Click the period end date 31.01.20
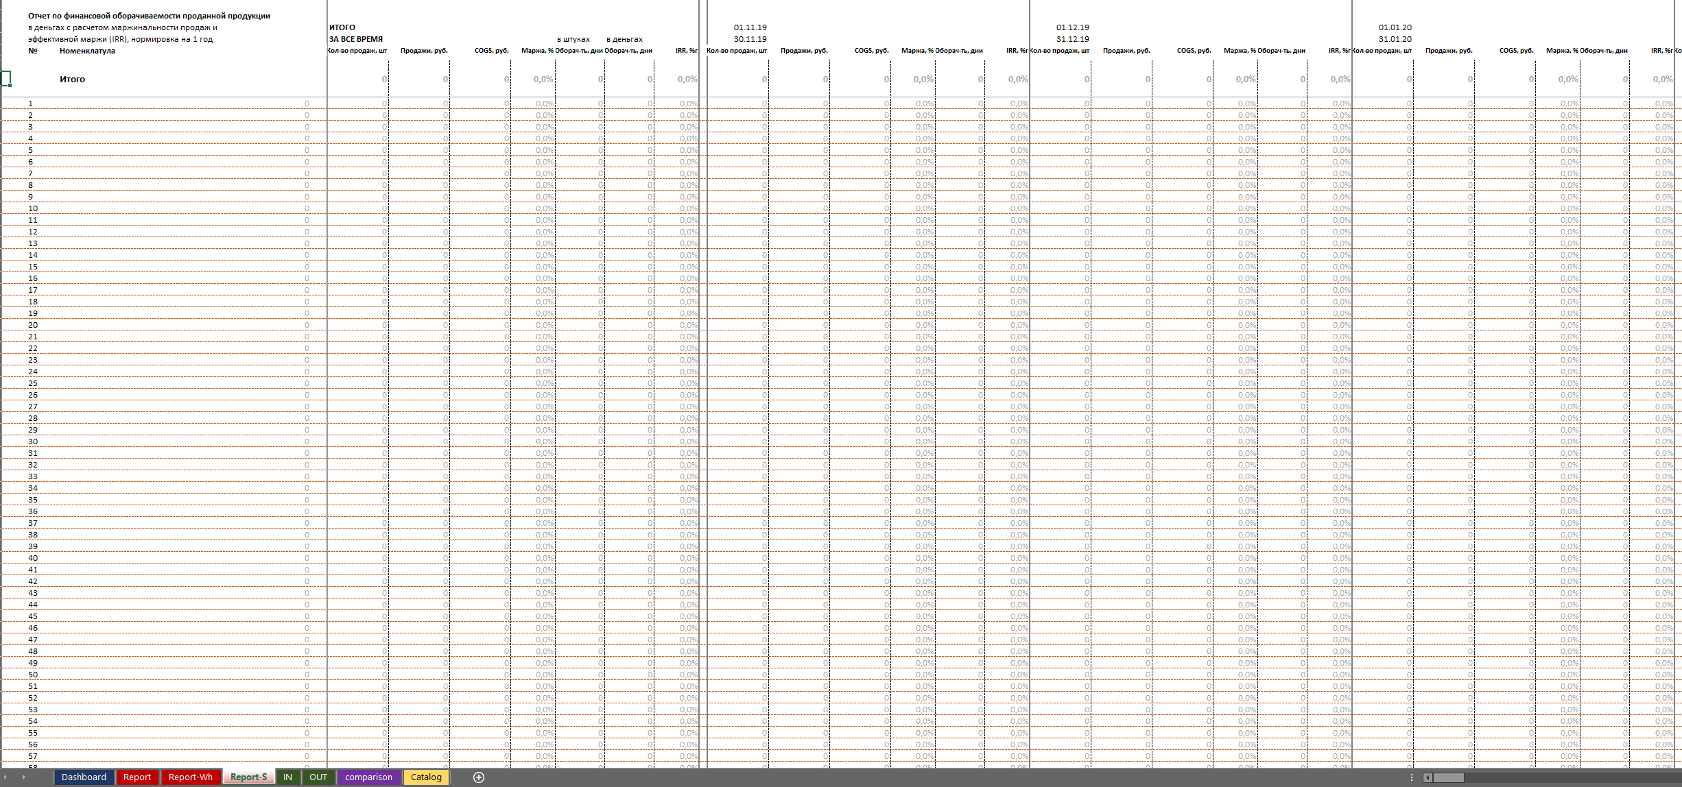Screen dimensions: 1682x787 click(x=1395, y=39)
